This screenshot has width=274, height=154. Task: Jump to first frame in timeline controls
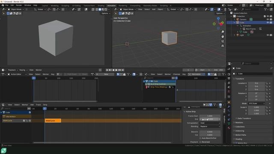coord(107,70)
